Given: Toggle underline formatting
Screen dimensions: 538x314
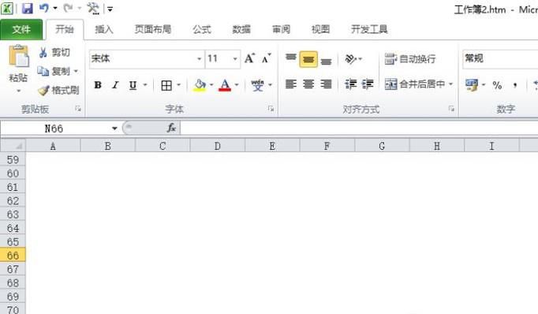Looking at the screenshot, I should (133, 84).
